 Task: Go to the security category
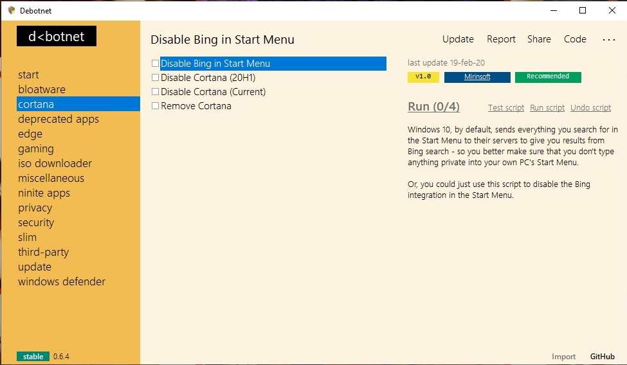point(36,223)
